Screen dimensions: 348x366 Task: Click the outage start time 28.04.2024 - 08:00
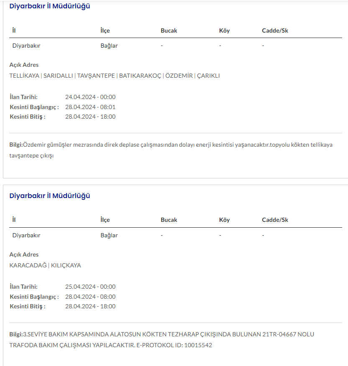pyautogui.click(x=90, y=297)
